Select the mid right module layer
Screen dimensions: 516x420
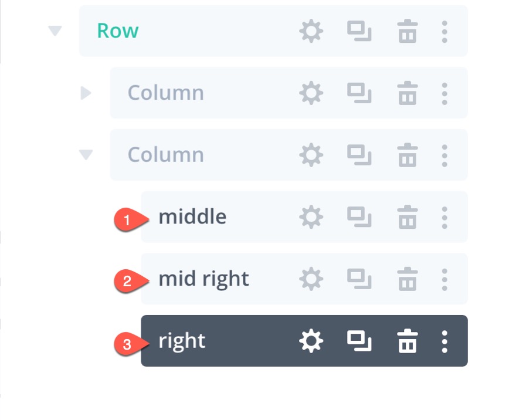click(203, 279)
